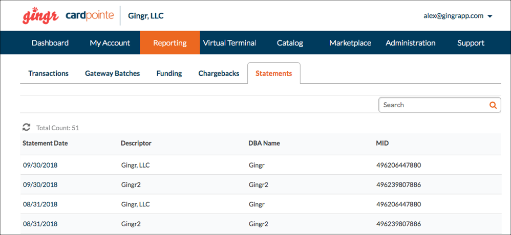
Task: Click the orange search magnifier icon
Action: [x=493, y=105]
